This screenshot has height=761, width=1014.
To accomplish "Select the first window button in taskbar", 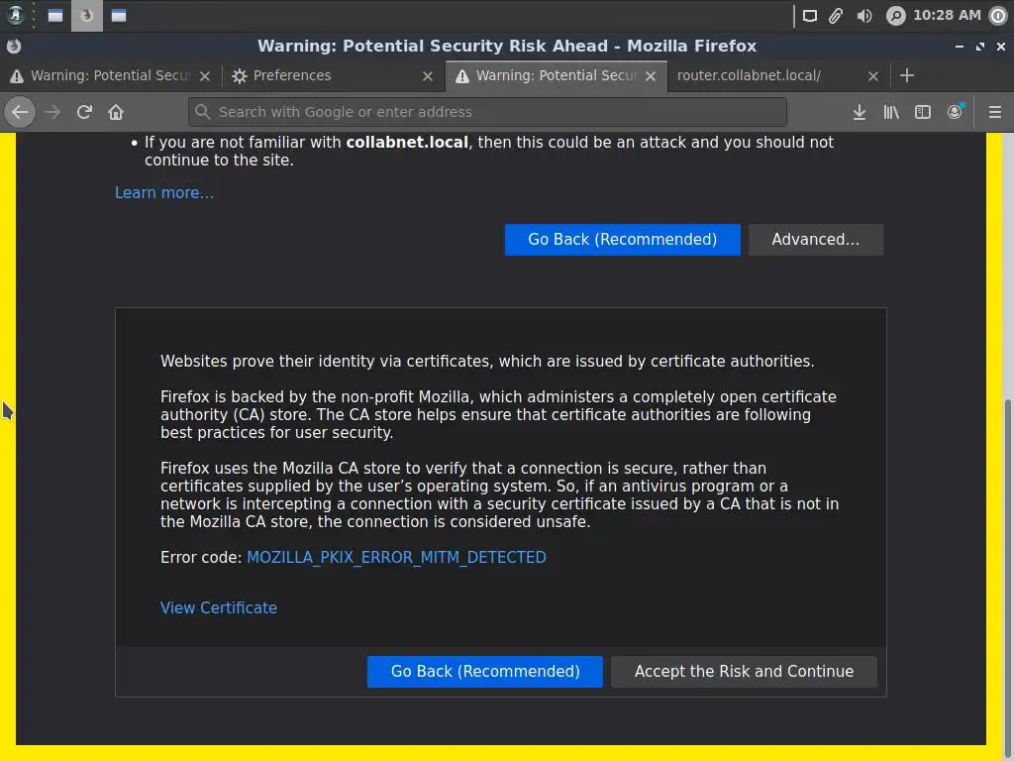I will [x=55, y=16].
